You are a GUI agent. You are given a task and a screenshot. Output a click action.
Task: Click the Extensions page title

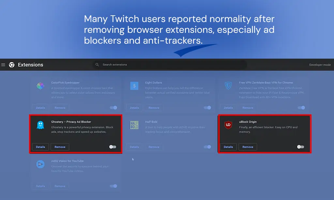click(30, 65)
